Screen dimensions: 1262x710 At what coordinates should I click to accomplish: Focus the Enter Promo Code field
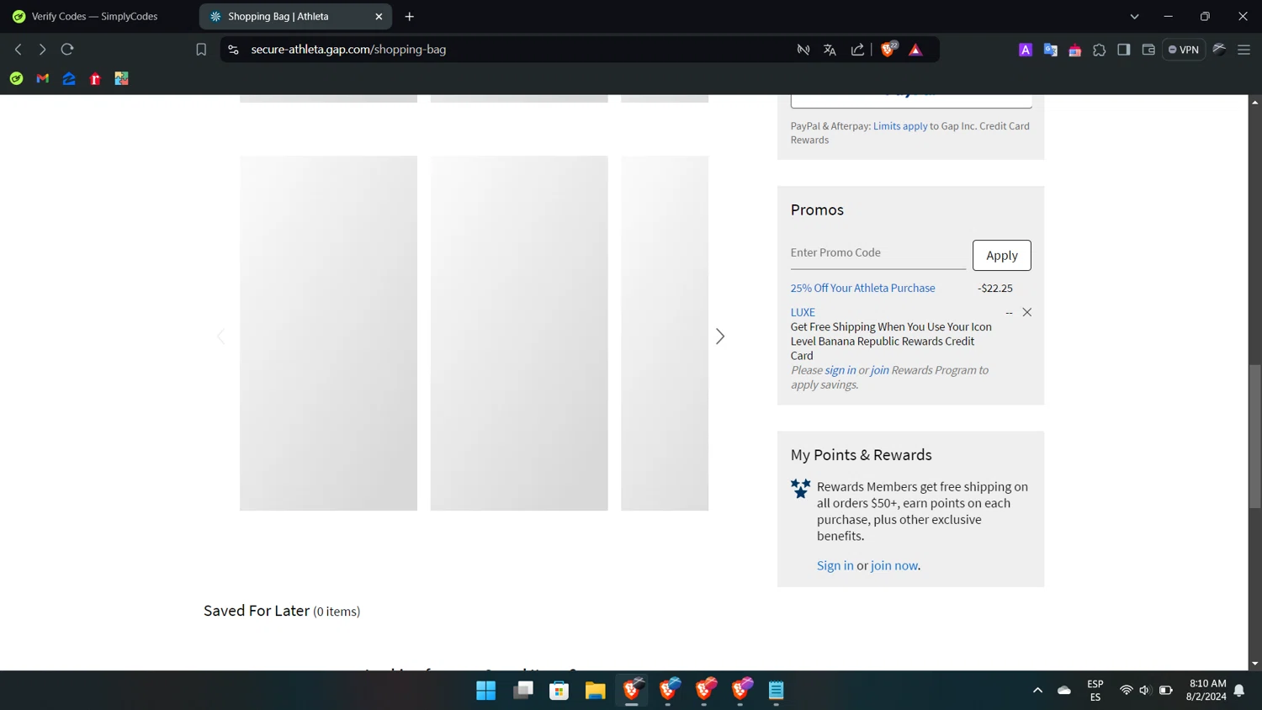[x=878, y=253]
